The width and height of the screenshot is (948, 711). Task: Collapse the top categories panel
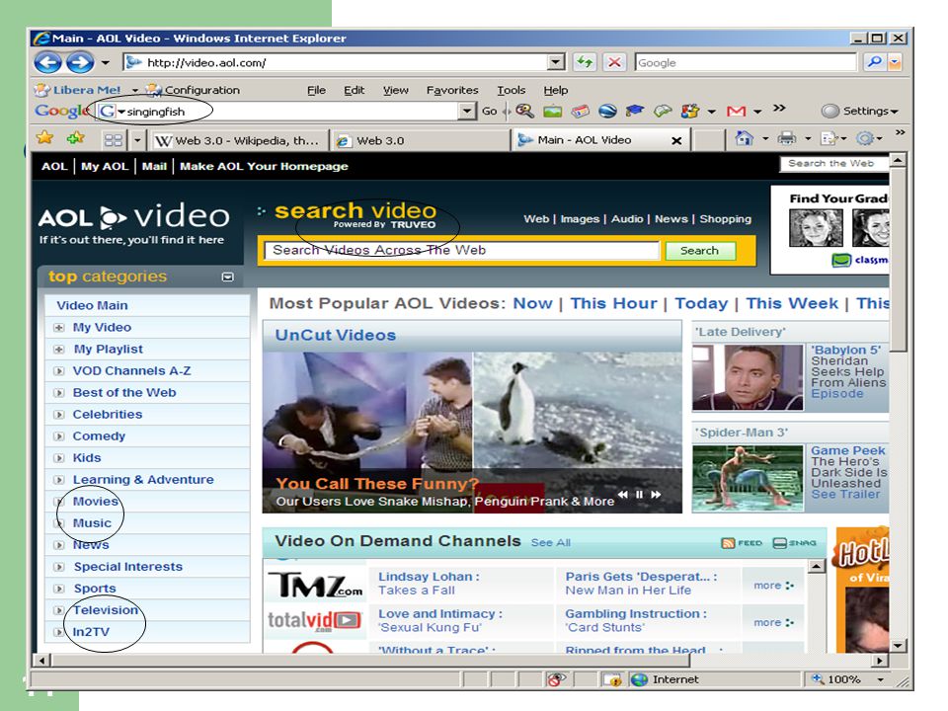(x=228, y=276)
